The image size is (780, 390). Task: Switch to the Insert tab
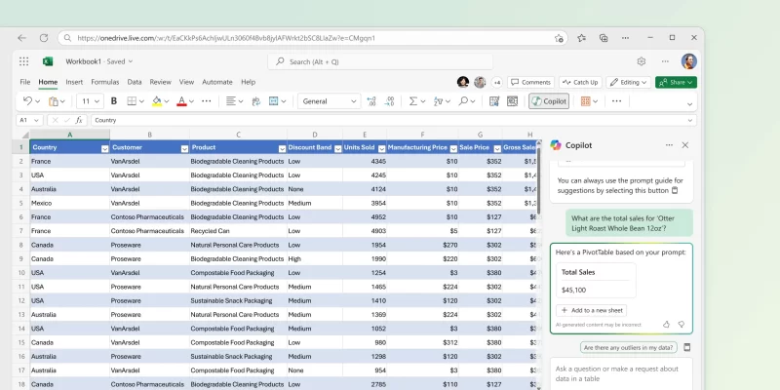point(74,82)
